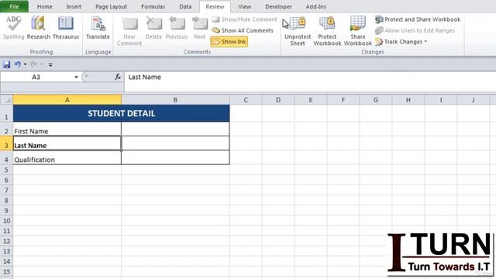The image size is (496, 279).
Task: Click the Insert Function fx icon
Action: pos(118,77)
